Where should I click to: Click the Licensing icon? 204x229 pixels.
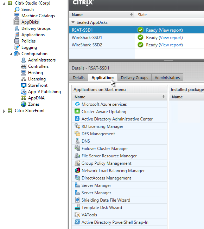coord(24,79)
